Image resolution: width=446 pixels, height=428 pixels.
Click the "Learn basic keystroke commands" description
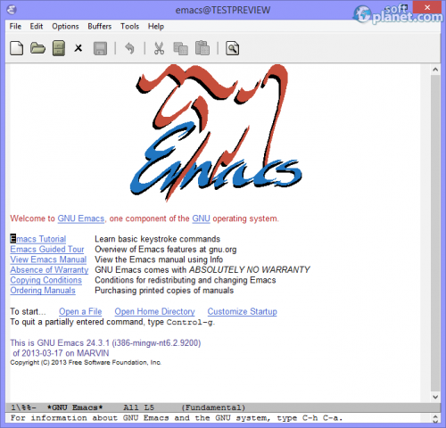tap(157, 239)
